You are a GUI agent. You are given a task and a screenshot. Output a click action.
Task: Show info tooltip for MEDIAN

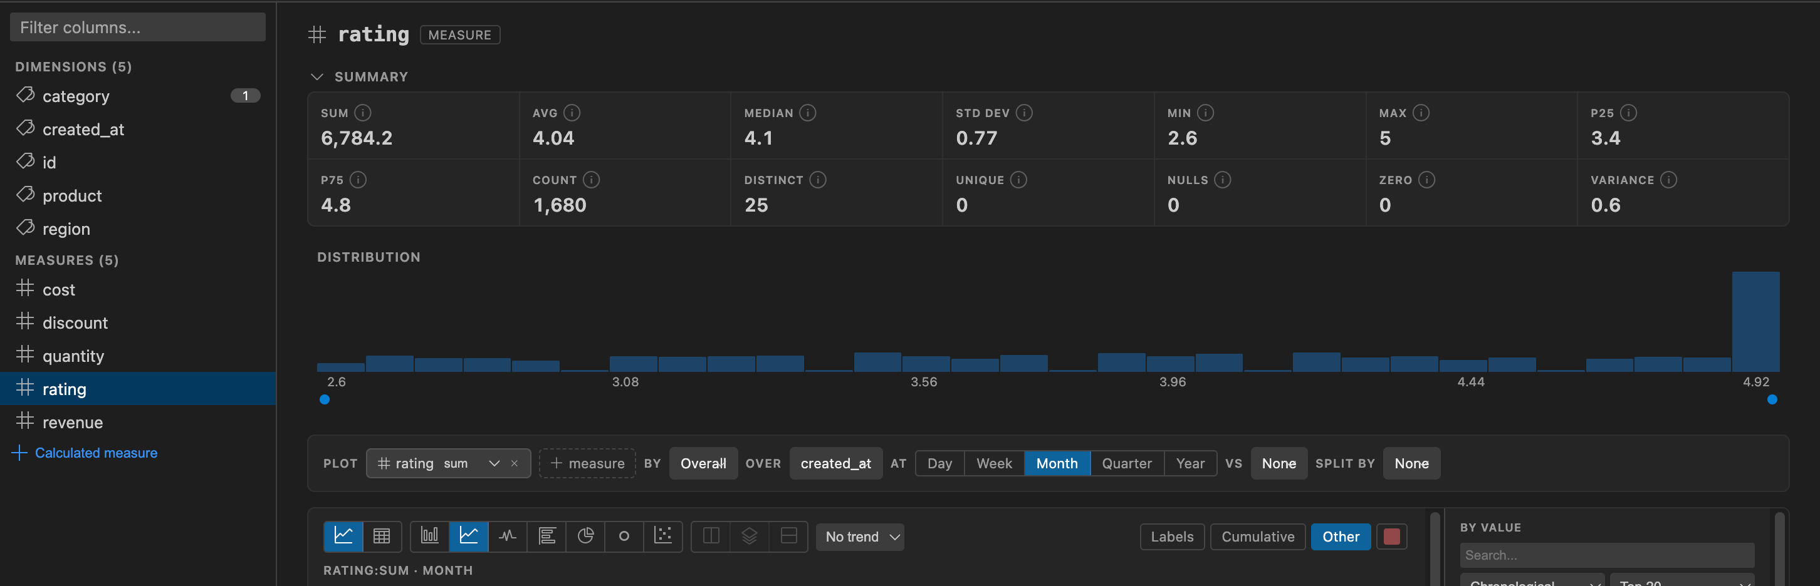(x=808, y=113)
